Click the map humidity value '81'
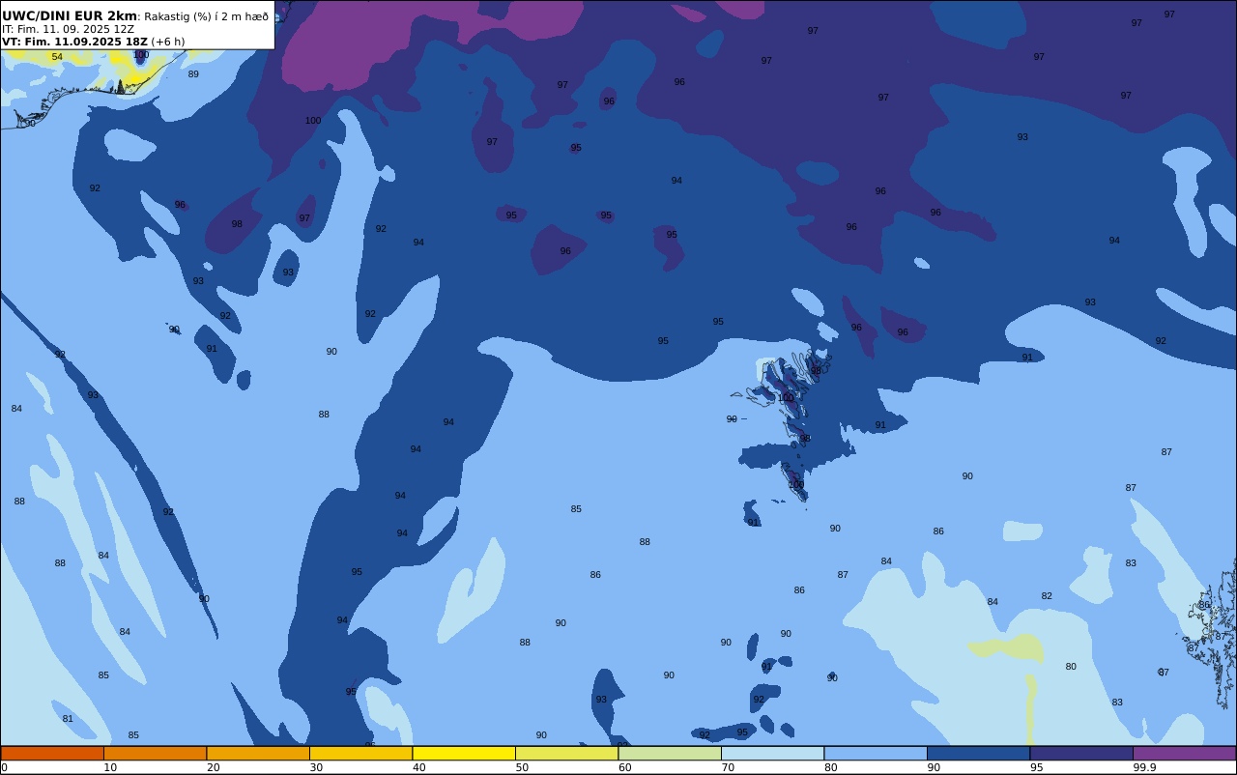 [68, 719]
